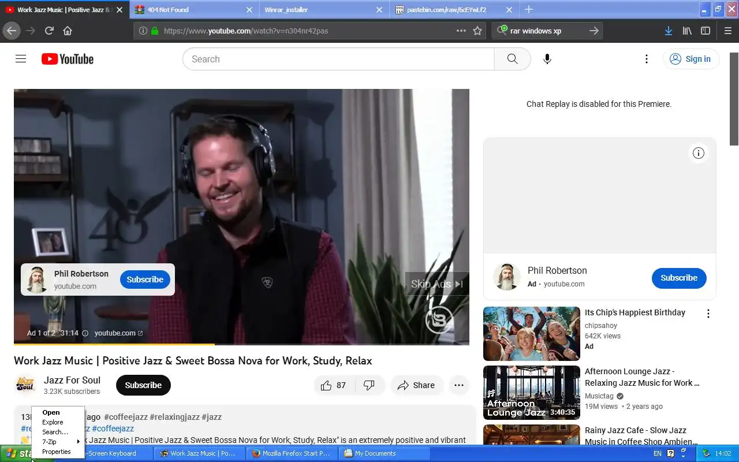Toggle the Firefox sidebar icon
This screenshot has width=739, height=462.
(x=706, y=31)
